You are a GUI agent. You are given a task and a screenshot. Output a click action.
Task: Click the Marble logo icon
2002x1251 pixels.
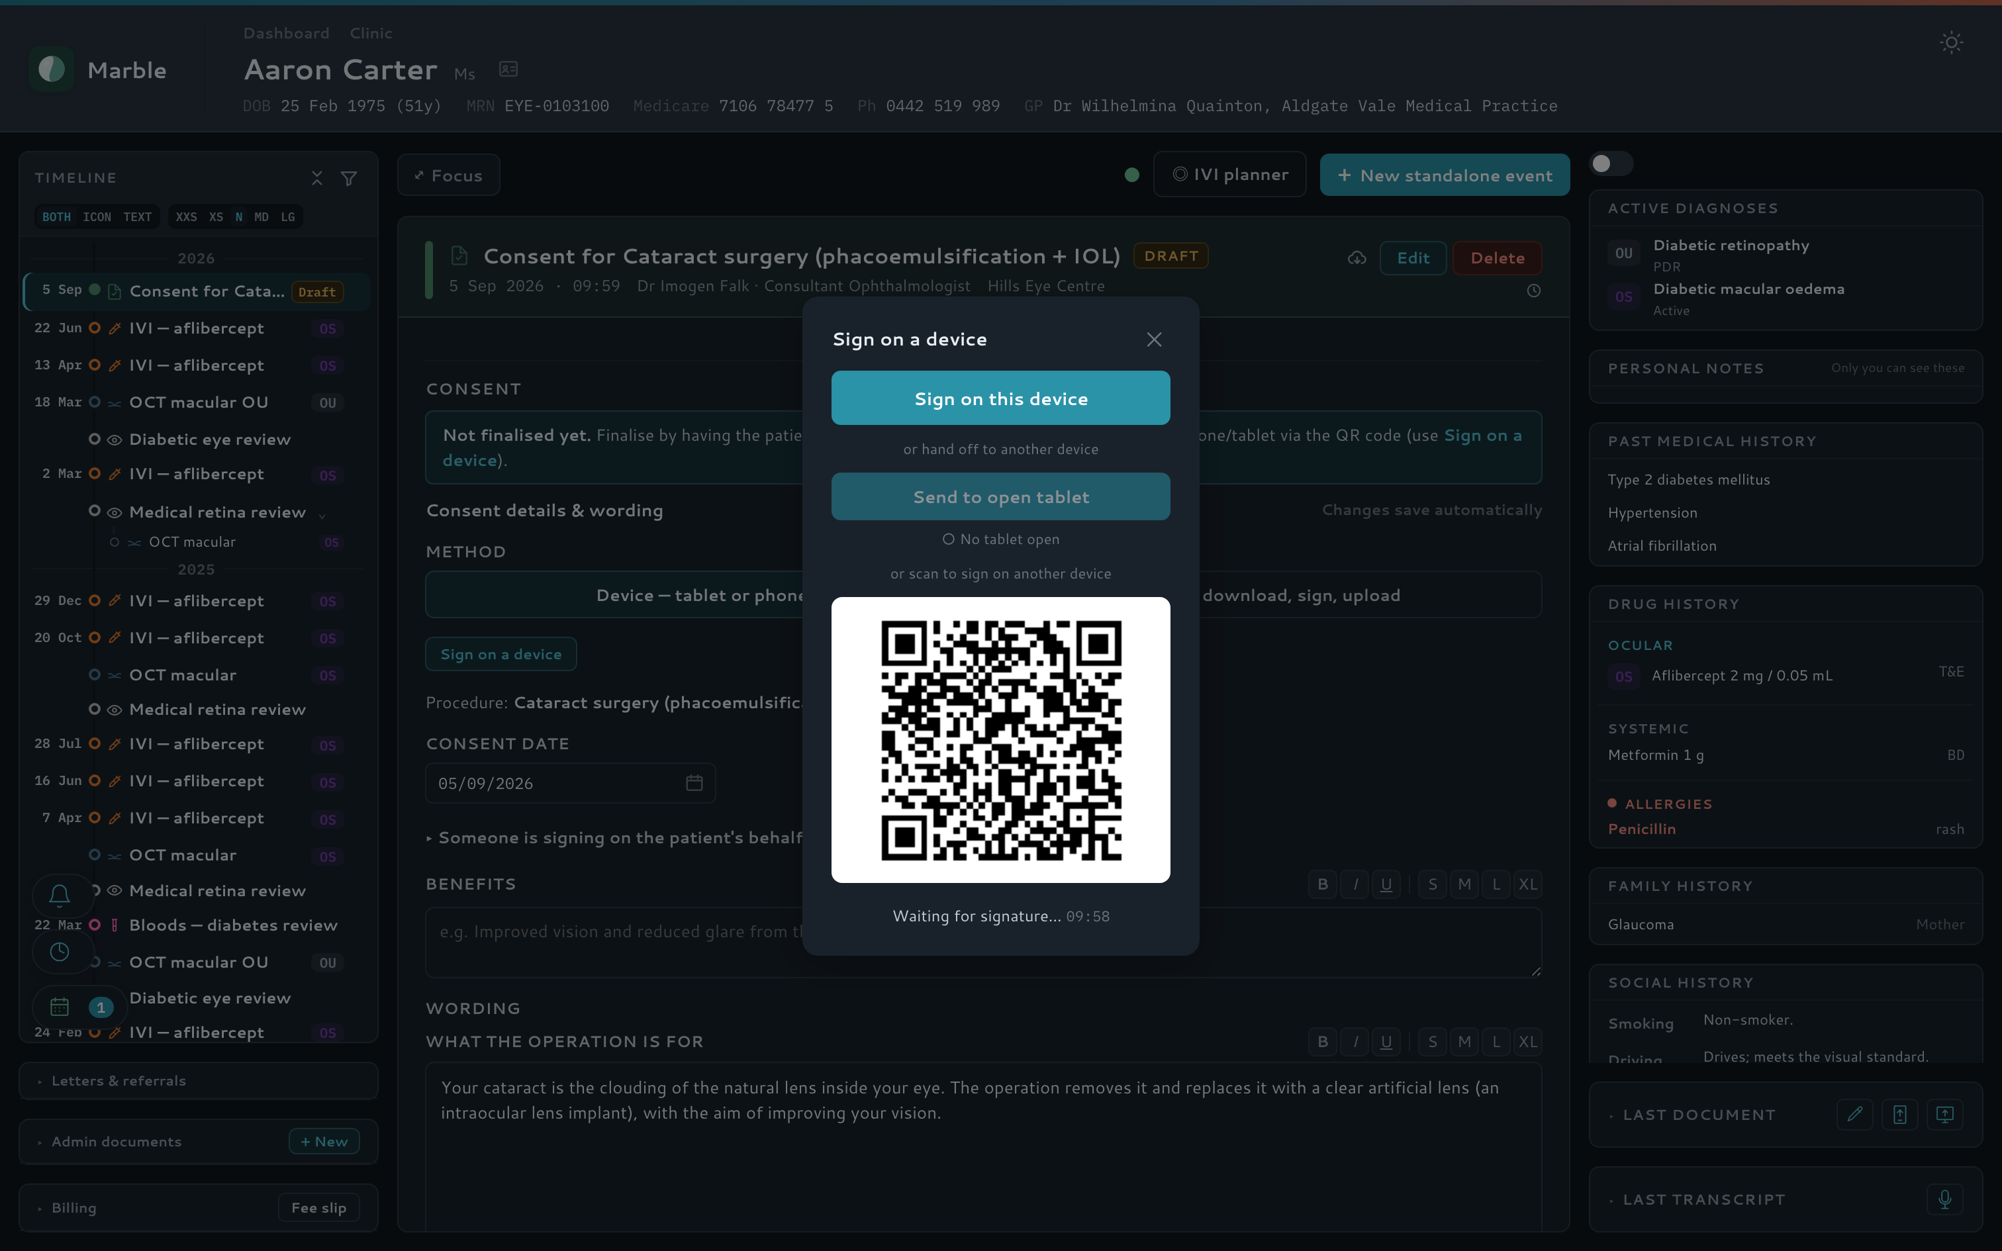[x=51, y=69]
